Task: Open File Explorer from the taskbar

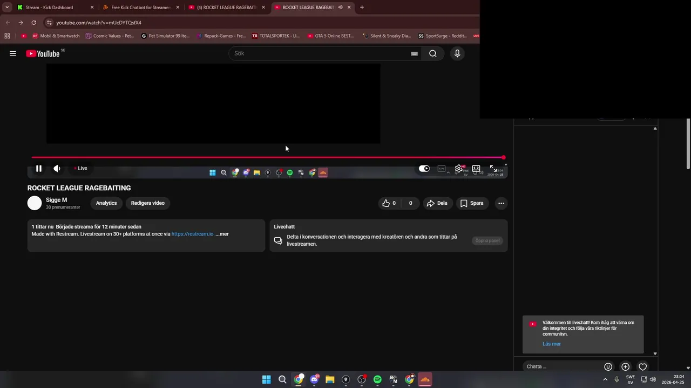Action: pyautogui.click(x=330, y=379)
